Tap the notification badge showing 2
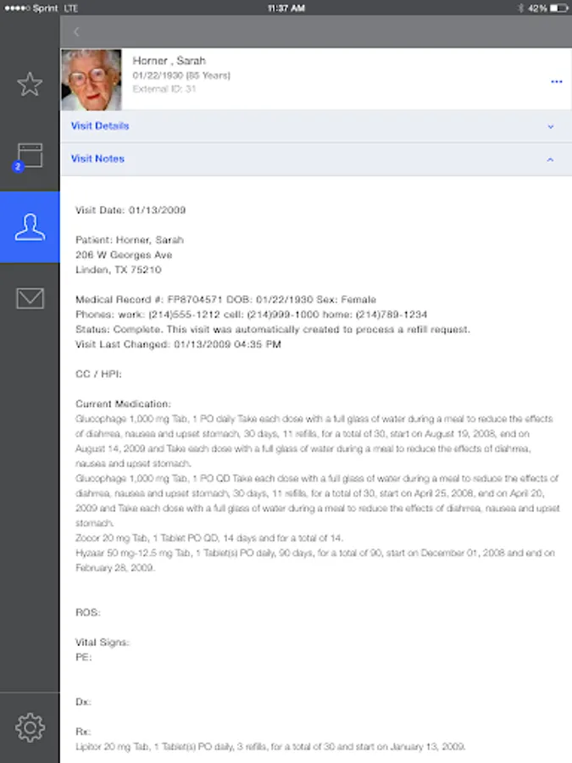Image resolution: width=572 pixels, height=763 pixels. point(18,166)
